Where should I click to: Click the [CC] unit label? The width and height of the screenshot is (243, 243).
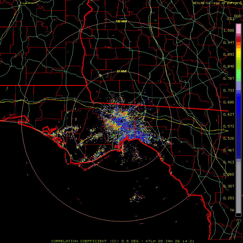pos(231,19)
